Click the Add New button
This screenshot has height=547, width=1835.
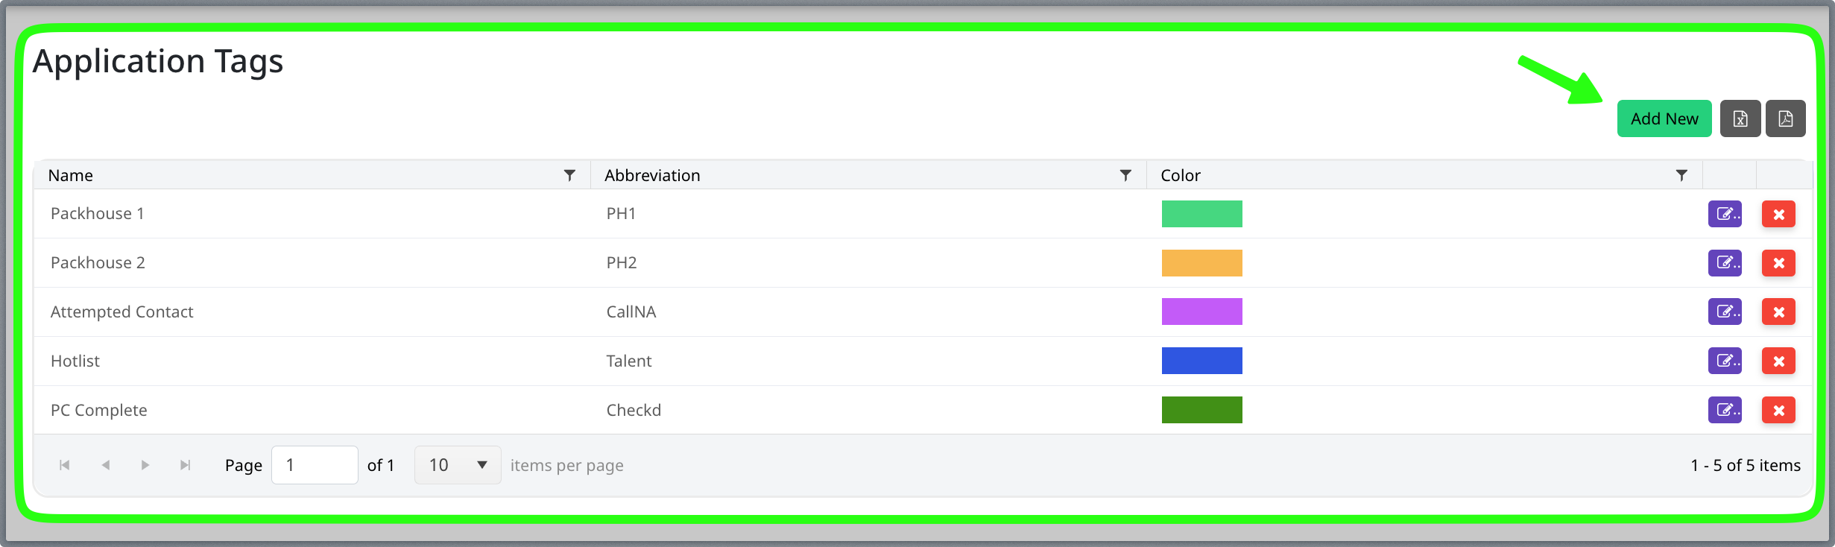point(1664,118)
